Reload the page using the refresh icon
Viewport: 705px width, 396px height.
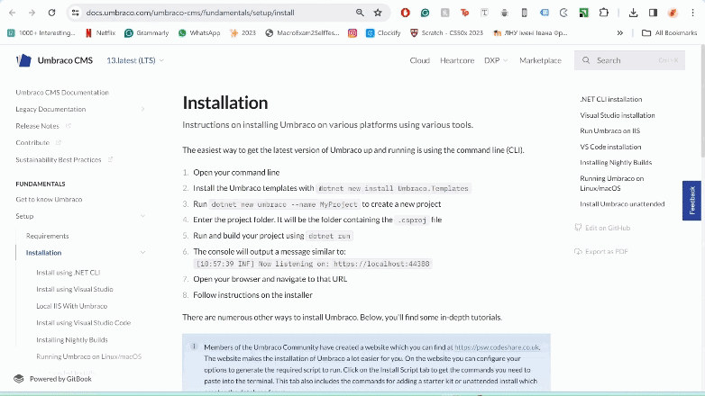(x=51, y=13)
